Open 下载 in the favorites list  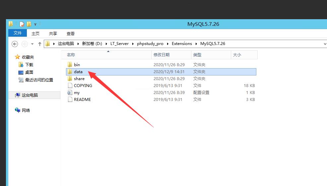(29, 65)
